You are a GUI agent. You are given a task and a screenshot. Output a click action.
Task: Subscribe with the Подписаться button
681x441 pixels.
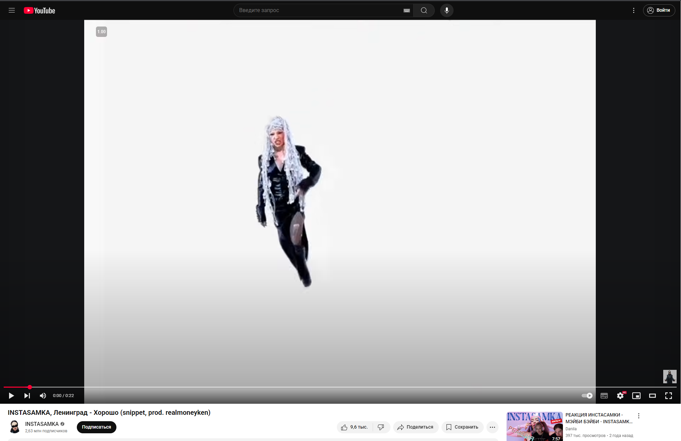pos(97,427)
